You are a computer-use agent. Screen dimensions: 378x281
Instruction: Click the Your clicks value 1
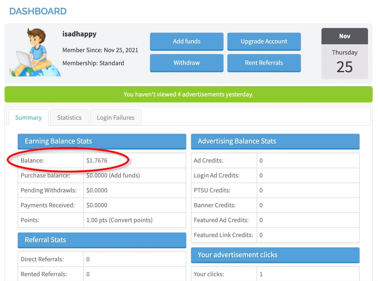[x=261, y=274]
